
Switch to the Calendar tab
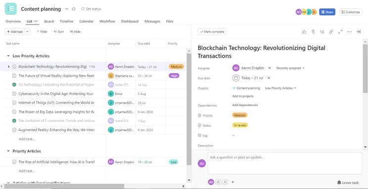(x=87, y=21)
